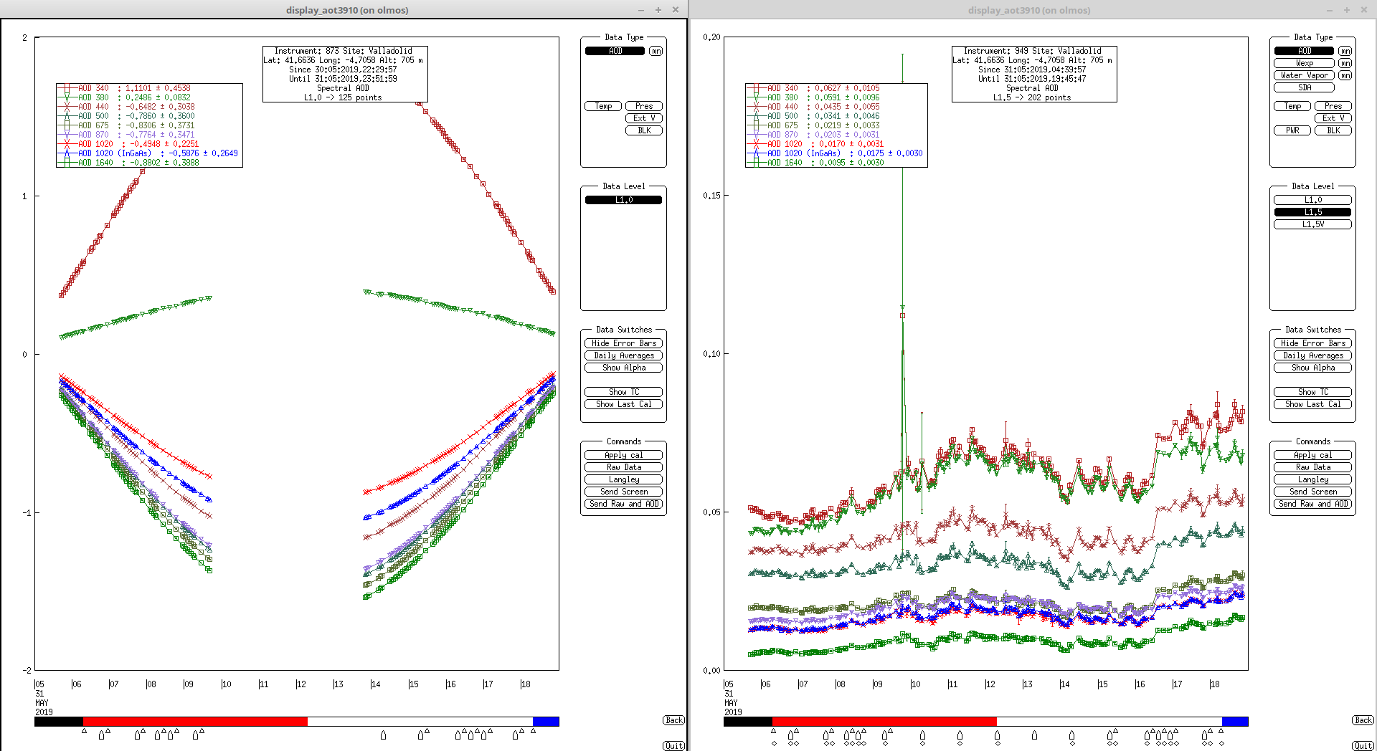Open Temp plot in right Instrument 949 window
Screen dimensions: 1377x751
tap(1292, 106)
